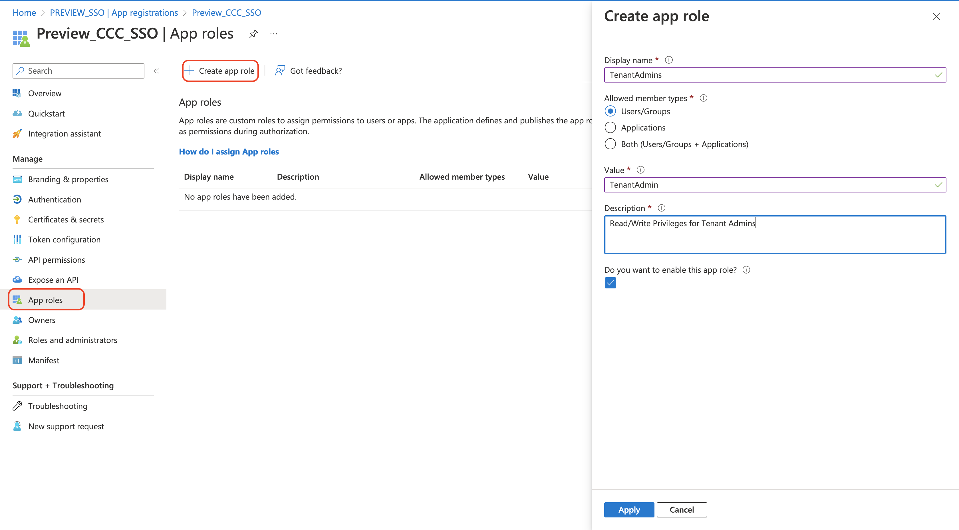The height and width of the screenshot is (530, 959).
Task: Click the sidebar Search field
Action: 78,71
